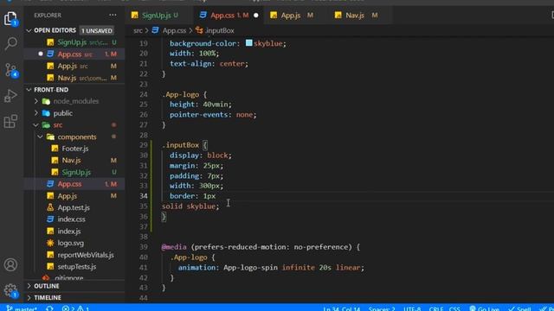Click the src breadcrumb segment

pos(138,31)
